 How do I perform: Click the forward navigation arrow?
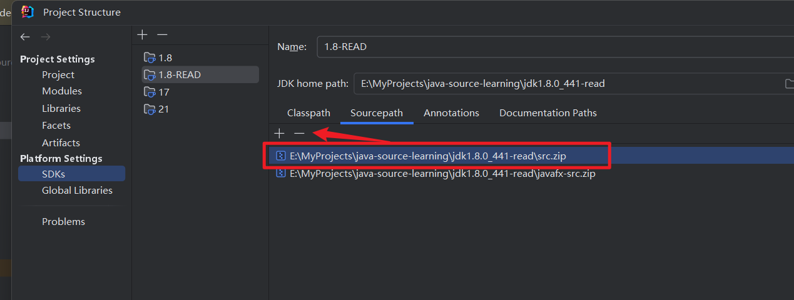tap(45, 37)
